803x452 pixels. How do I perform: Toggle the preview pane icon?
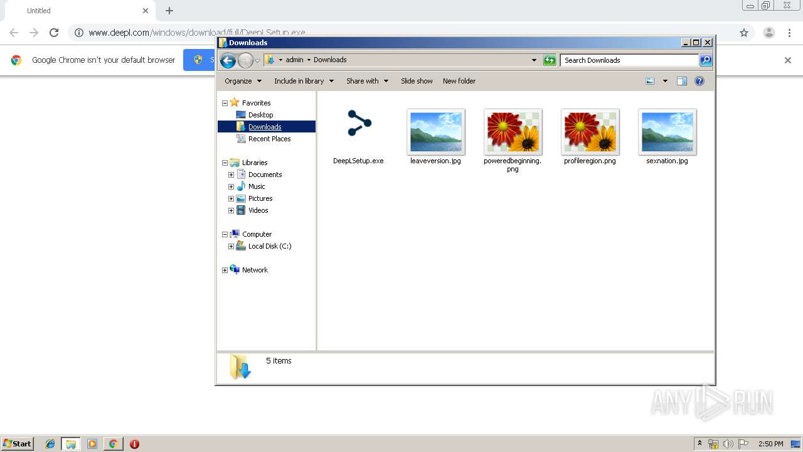click(682, 81)
